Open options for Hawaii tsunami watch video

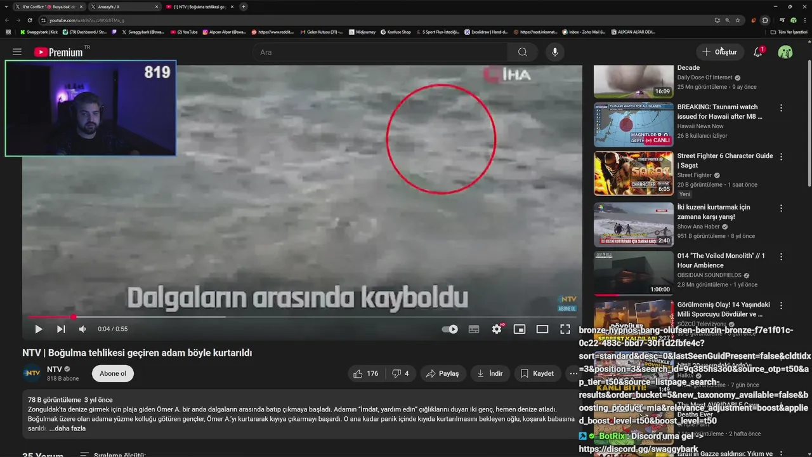pos(781,108)
